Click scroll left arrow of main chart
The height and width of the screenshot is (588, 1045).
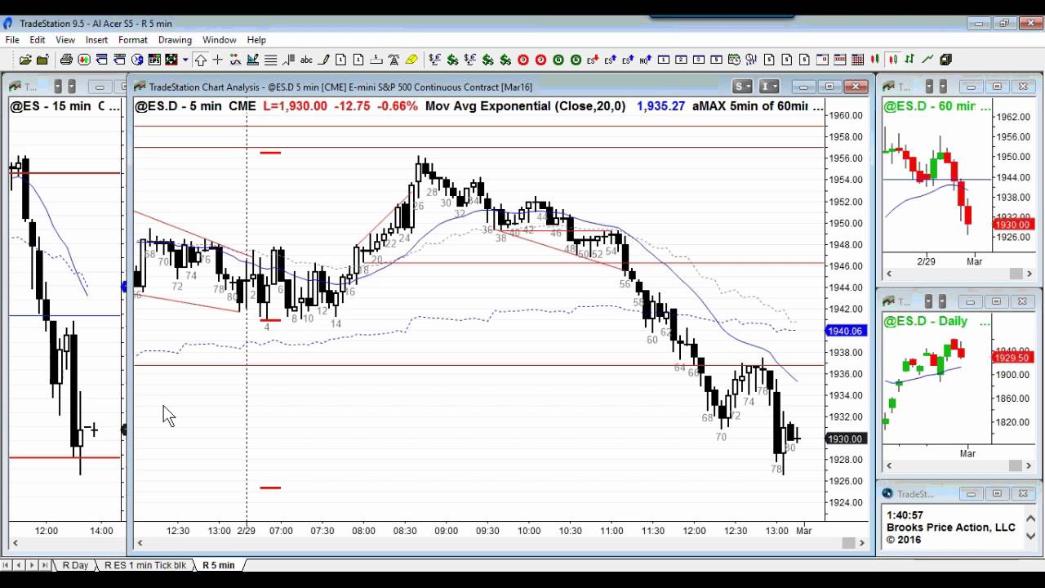coord(140,542)
